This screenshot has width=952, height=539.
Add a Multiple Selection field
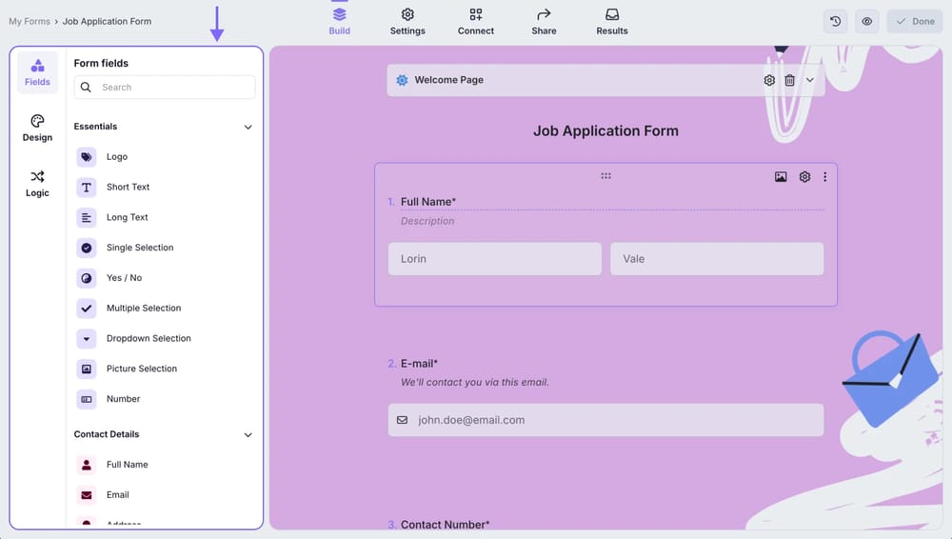(x=143, y=309)
